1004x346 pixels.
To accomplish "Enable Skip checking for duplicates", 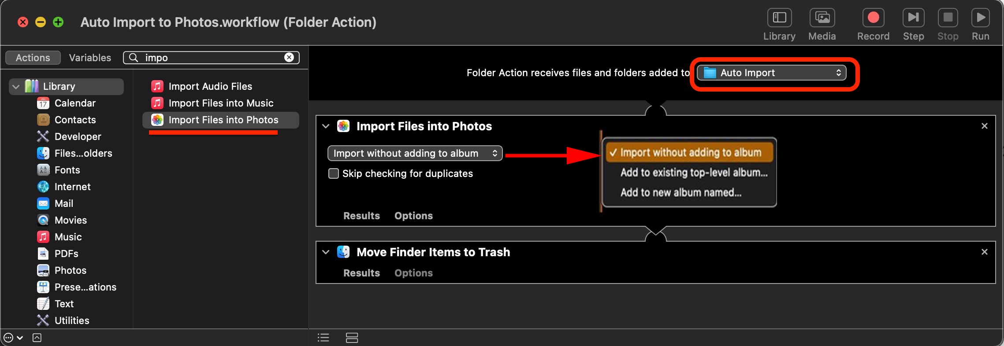I will coord(333,173).
